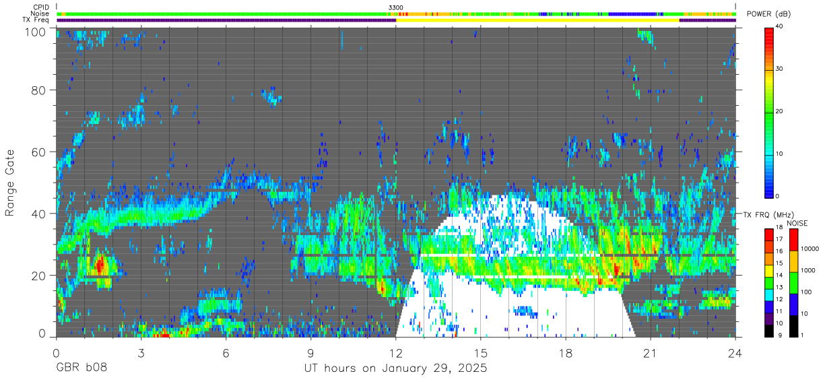Click the '80' range gate axis label
This screenshot has height=382, width=827.
coord(39,90)
